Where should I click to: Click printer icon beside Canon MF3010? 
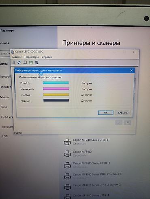coord(67,153)
